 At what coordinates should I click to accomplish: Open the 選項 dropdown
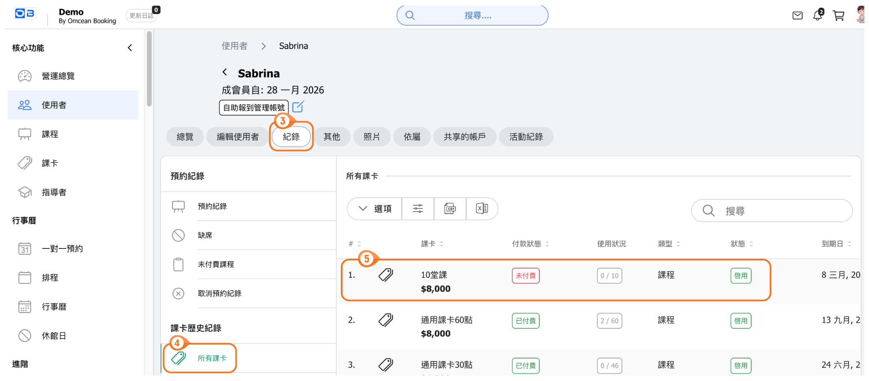click(375, 209)
